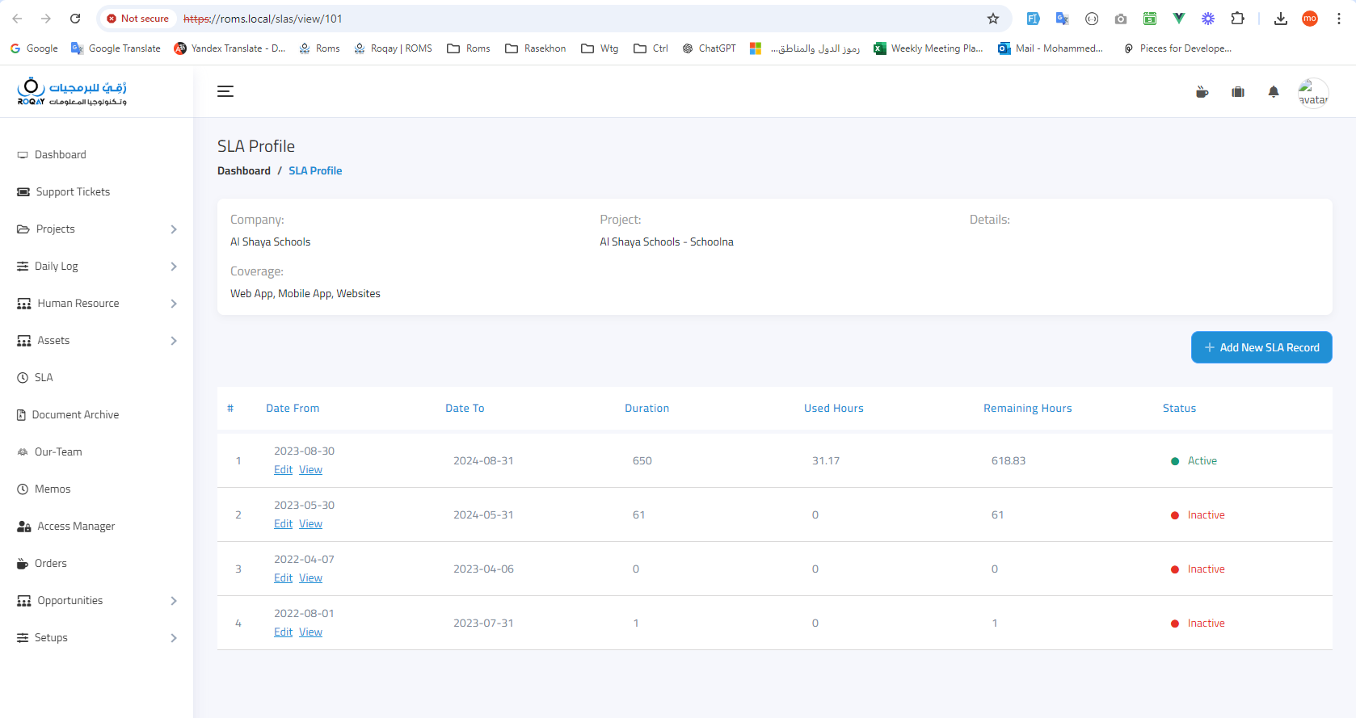Click the coffee cup icon in header
The width and height of the screenshot is (1356, 718).
(1202, 92)
